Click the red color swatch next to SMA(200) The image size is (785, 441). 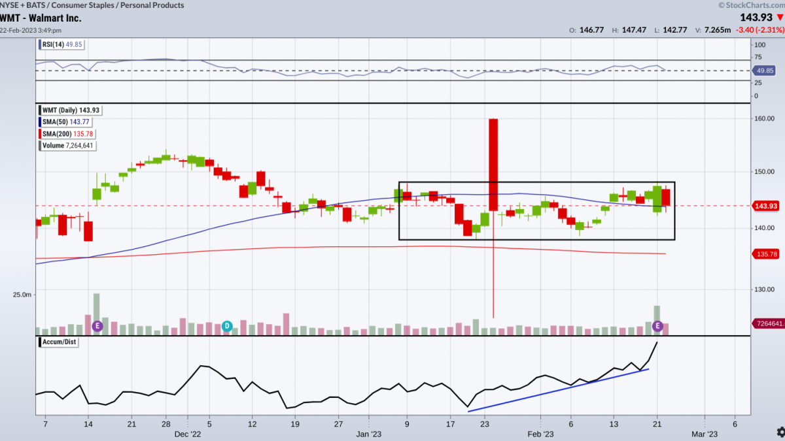point(39,134)
